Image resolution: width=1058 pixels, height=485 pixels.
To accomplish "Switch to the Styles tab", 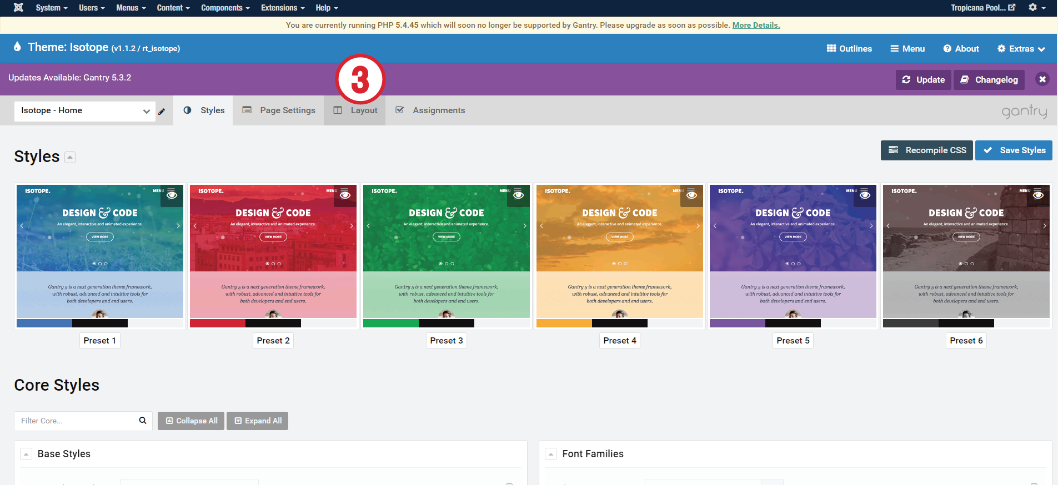I will pos(204,110).
